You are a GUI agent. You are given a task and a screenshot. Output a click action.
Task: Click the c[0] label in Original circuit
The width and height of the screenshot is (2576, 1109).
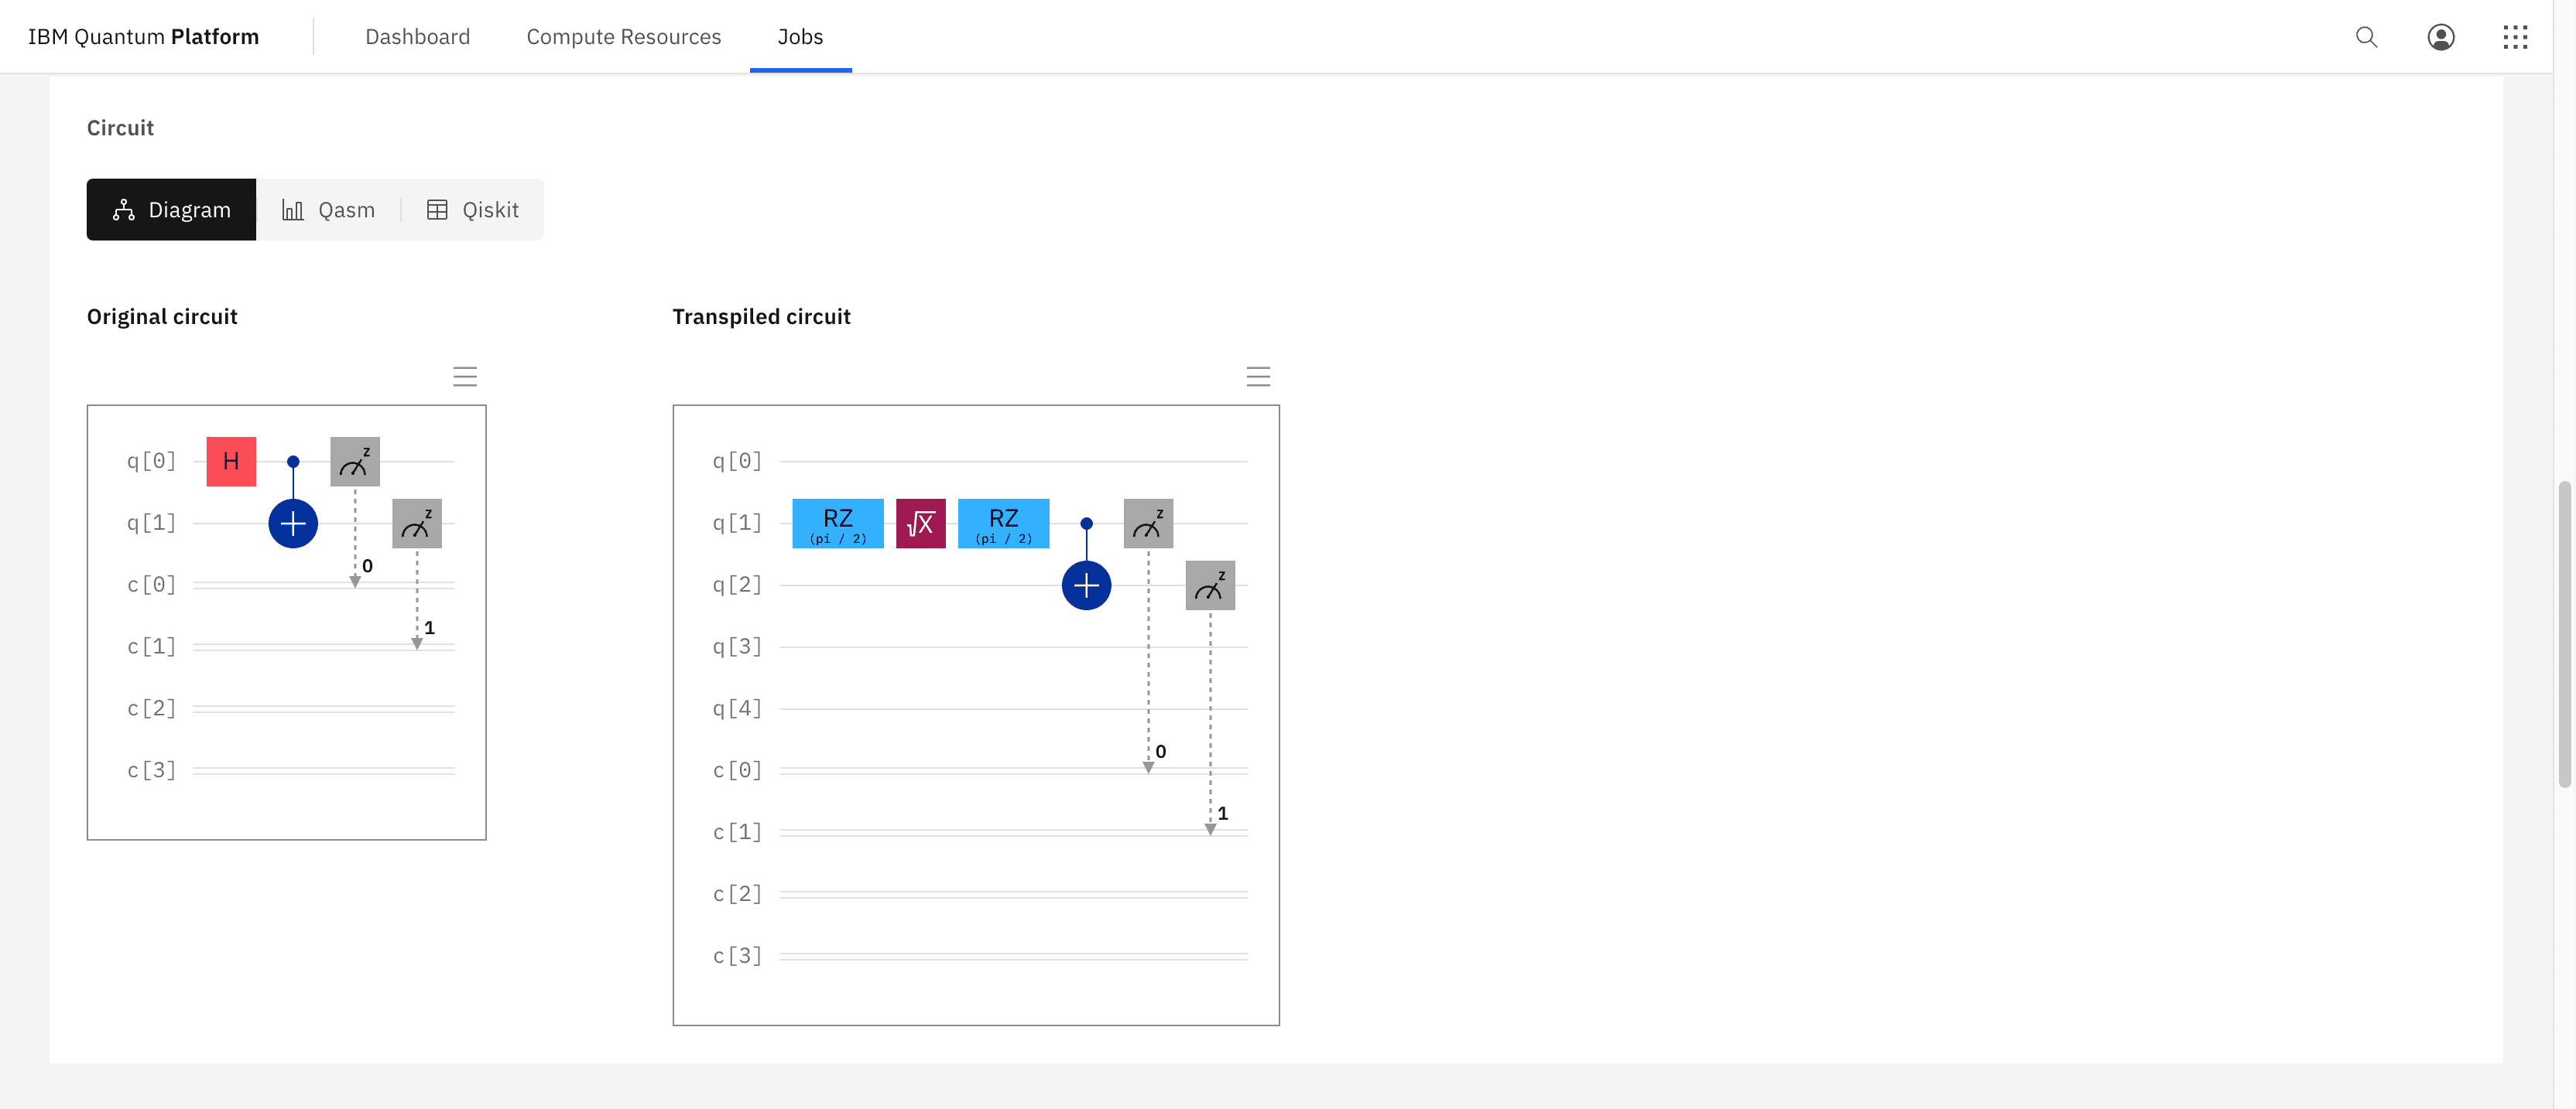(151, 585)
